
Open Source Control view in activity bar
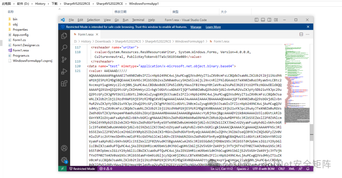(x=64, y=59)
